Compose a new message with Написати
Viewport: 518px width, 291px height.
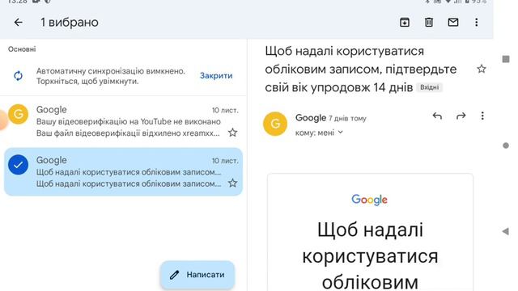tap(197, 275)
